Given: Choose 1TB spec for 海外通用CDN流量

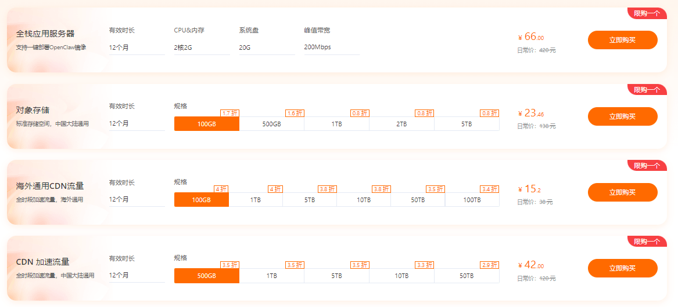Looking at the screenshot, I should (x=256, y=200).
